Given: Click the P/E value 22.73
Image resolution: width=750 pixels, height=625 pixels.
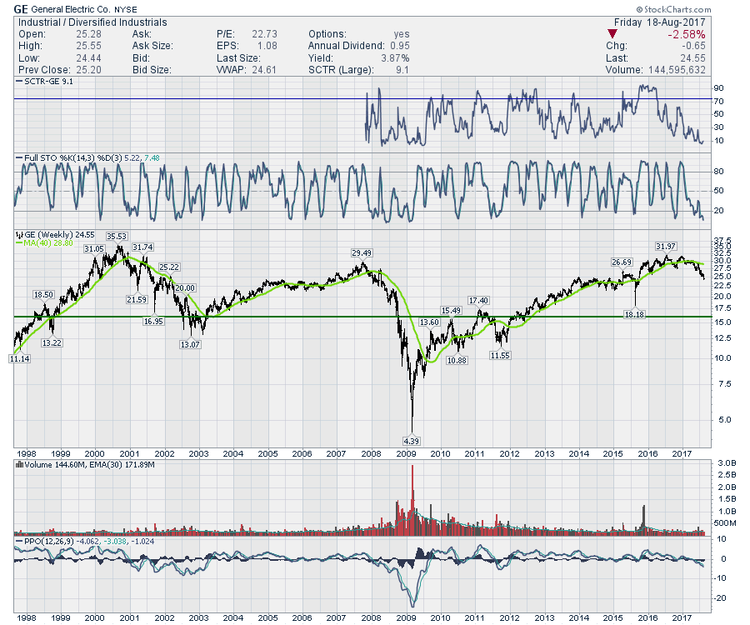Looking at the screenshot, I should [264, 34].
